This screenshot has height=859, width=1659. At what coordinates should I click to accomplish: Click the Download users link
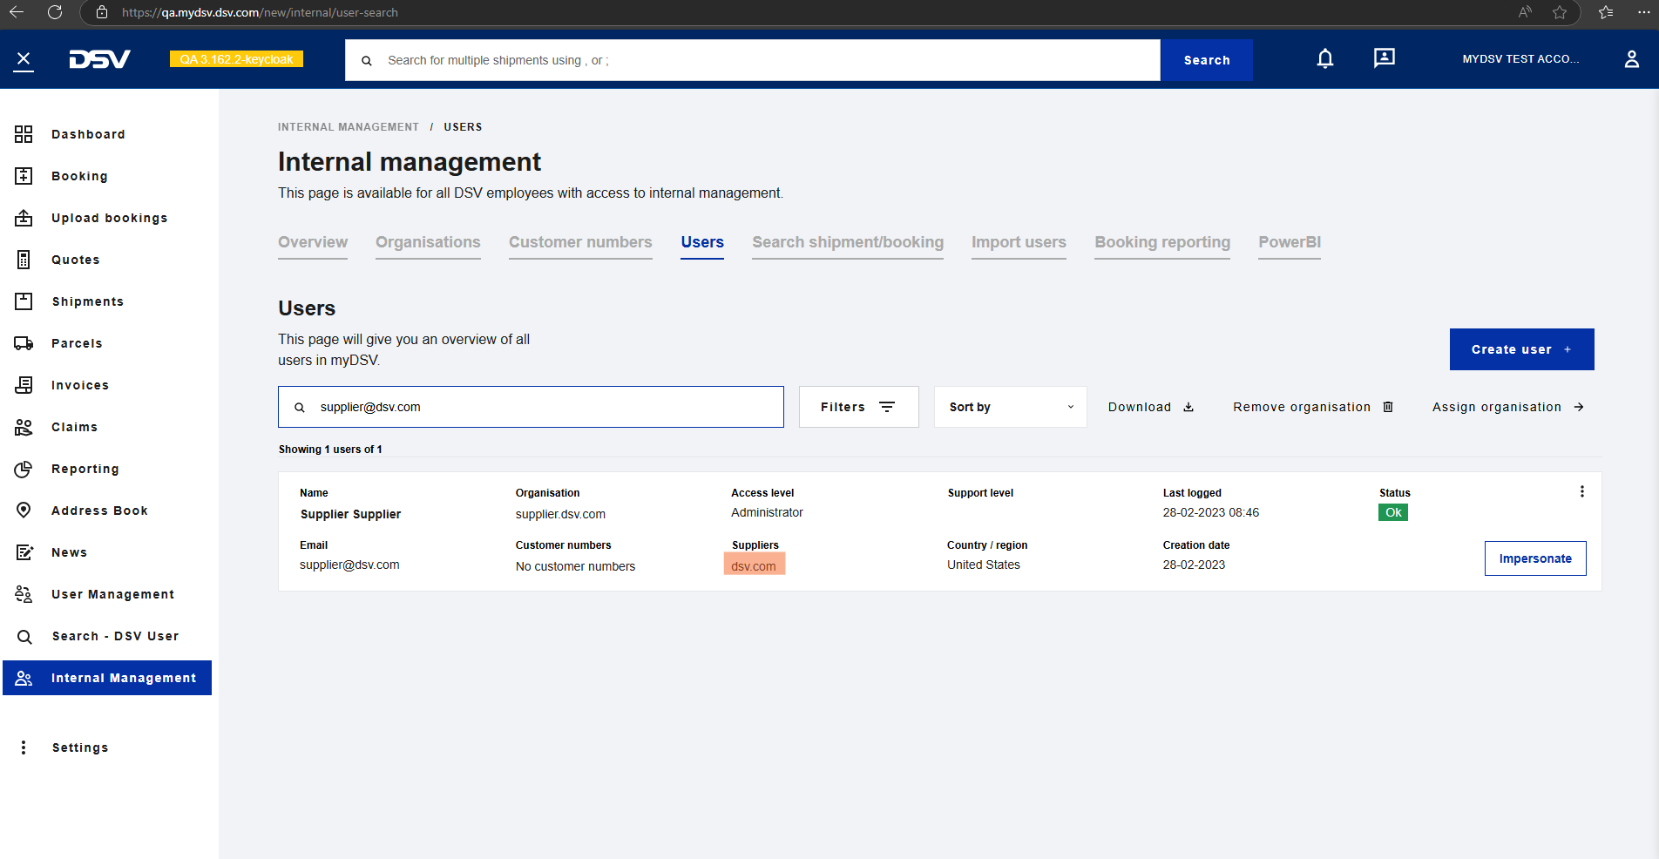(1150, 407)
